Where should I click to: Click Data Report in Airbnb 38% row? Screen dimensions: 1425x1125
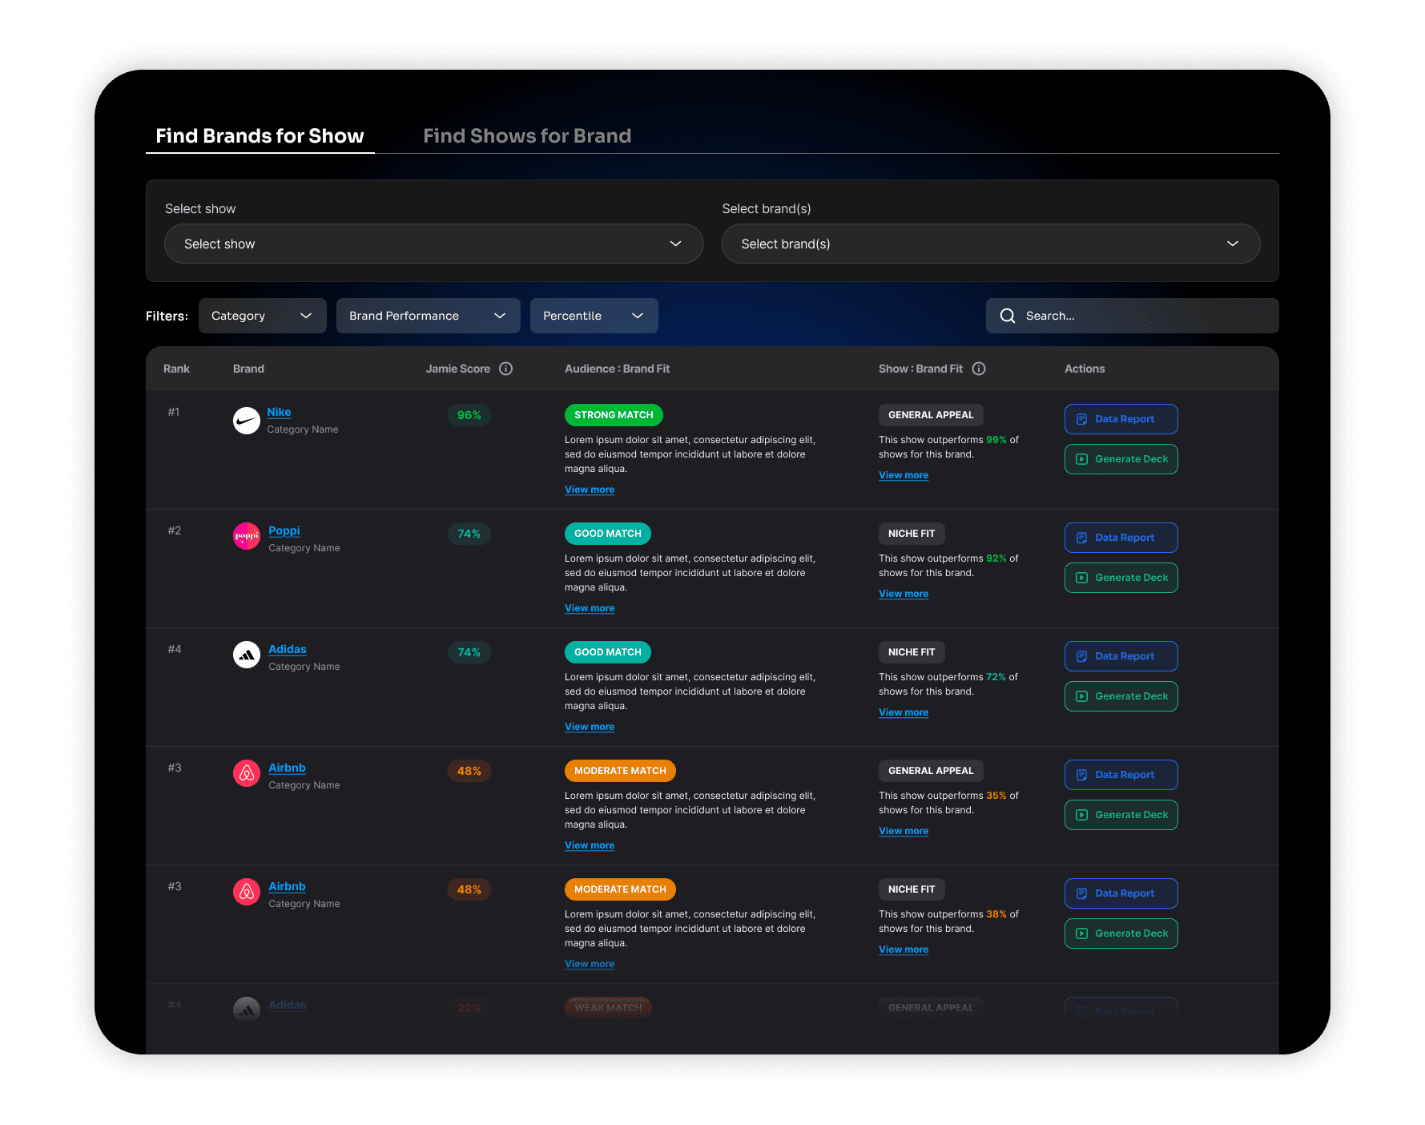(x=1121, y=893)
